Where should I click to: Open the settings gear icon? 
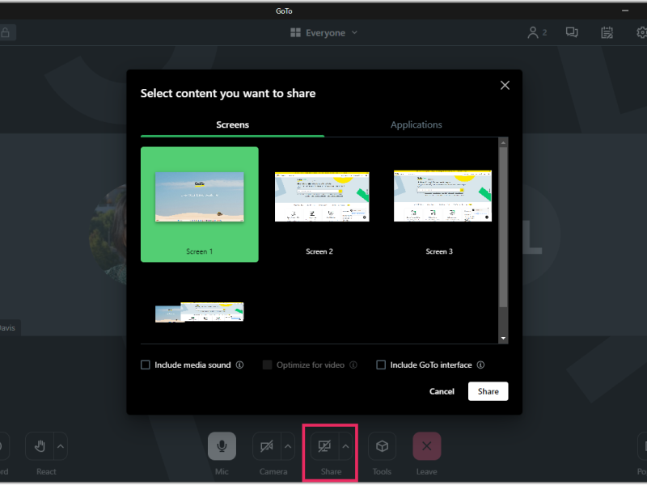pos(641,32)
